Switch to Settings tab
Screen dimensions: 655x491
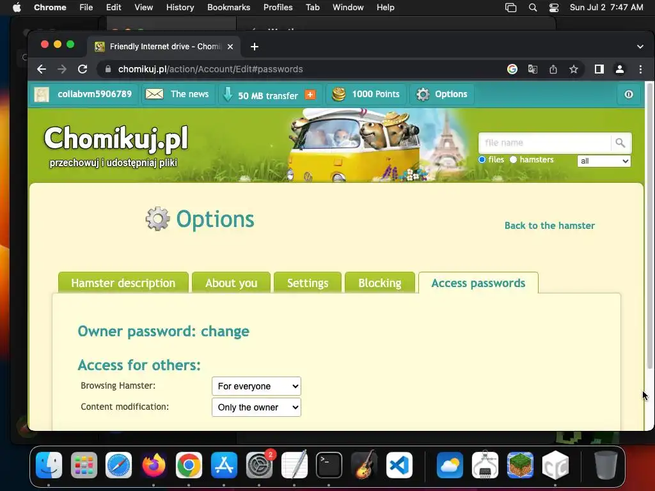(308, 283)
